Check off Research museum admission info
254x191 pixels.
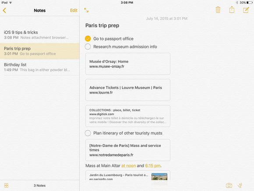88,47
